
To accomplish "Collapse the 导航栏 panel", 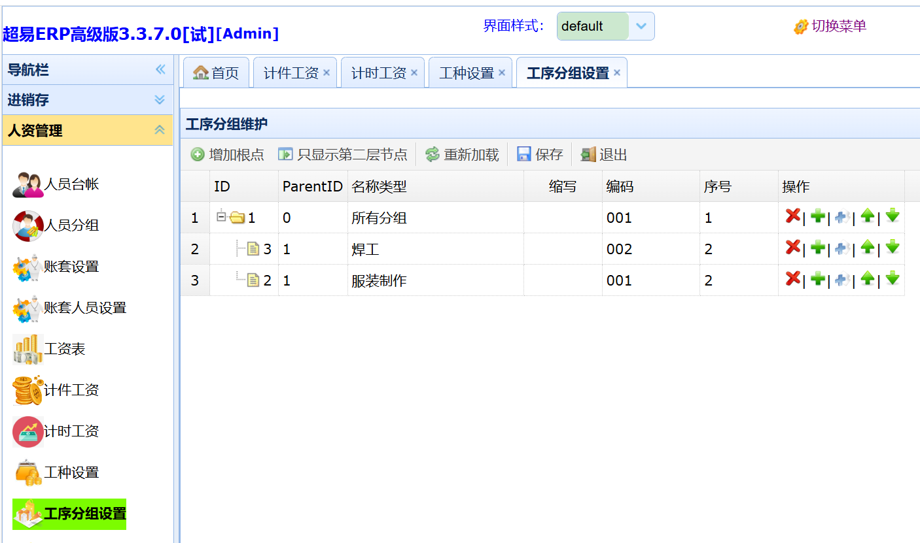I will (160, 70).
